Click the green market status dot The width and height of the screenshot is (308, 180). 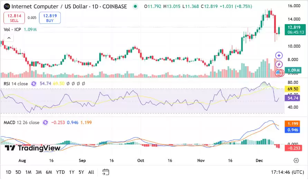tap(136, 7)
